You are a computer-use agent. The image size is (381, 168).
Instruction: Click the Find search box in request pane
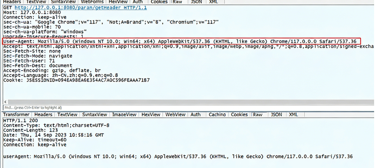(189, 107)
